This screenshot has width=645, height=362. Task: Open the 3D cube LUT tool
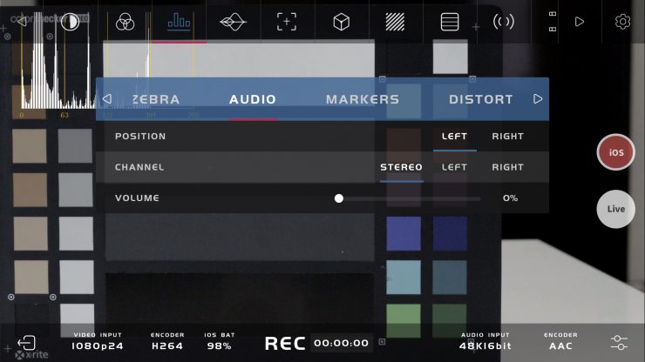click(341, 22)
